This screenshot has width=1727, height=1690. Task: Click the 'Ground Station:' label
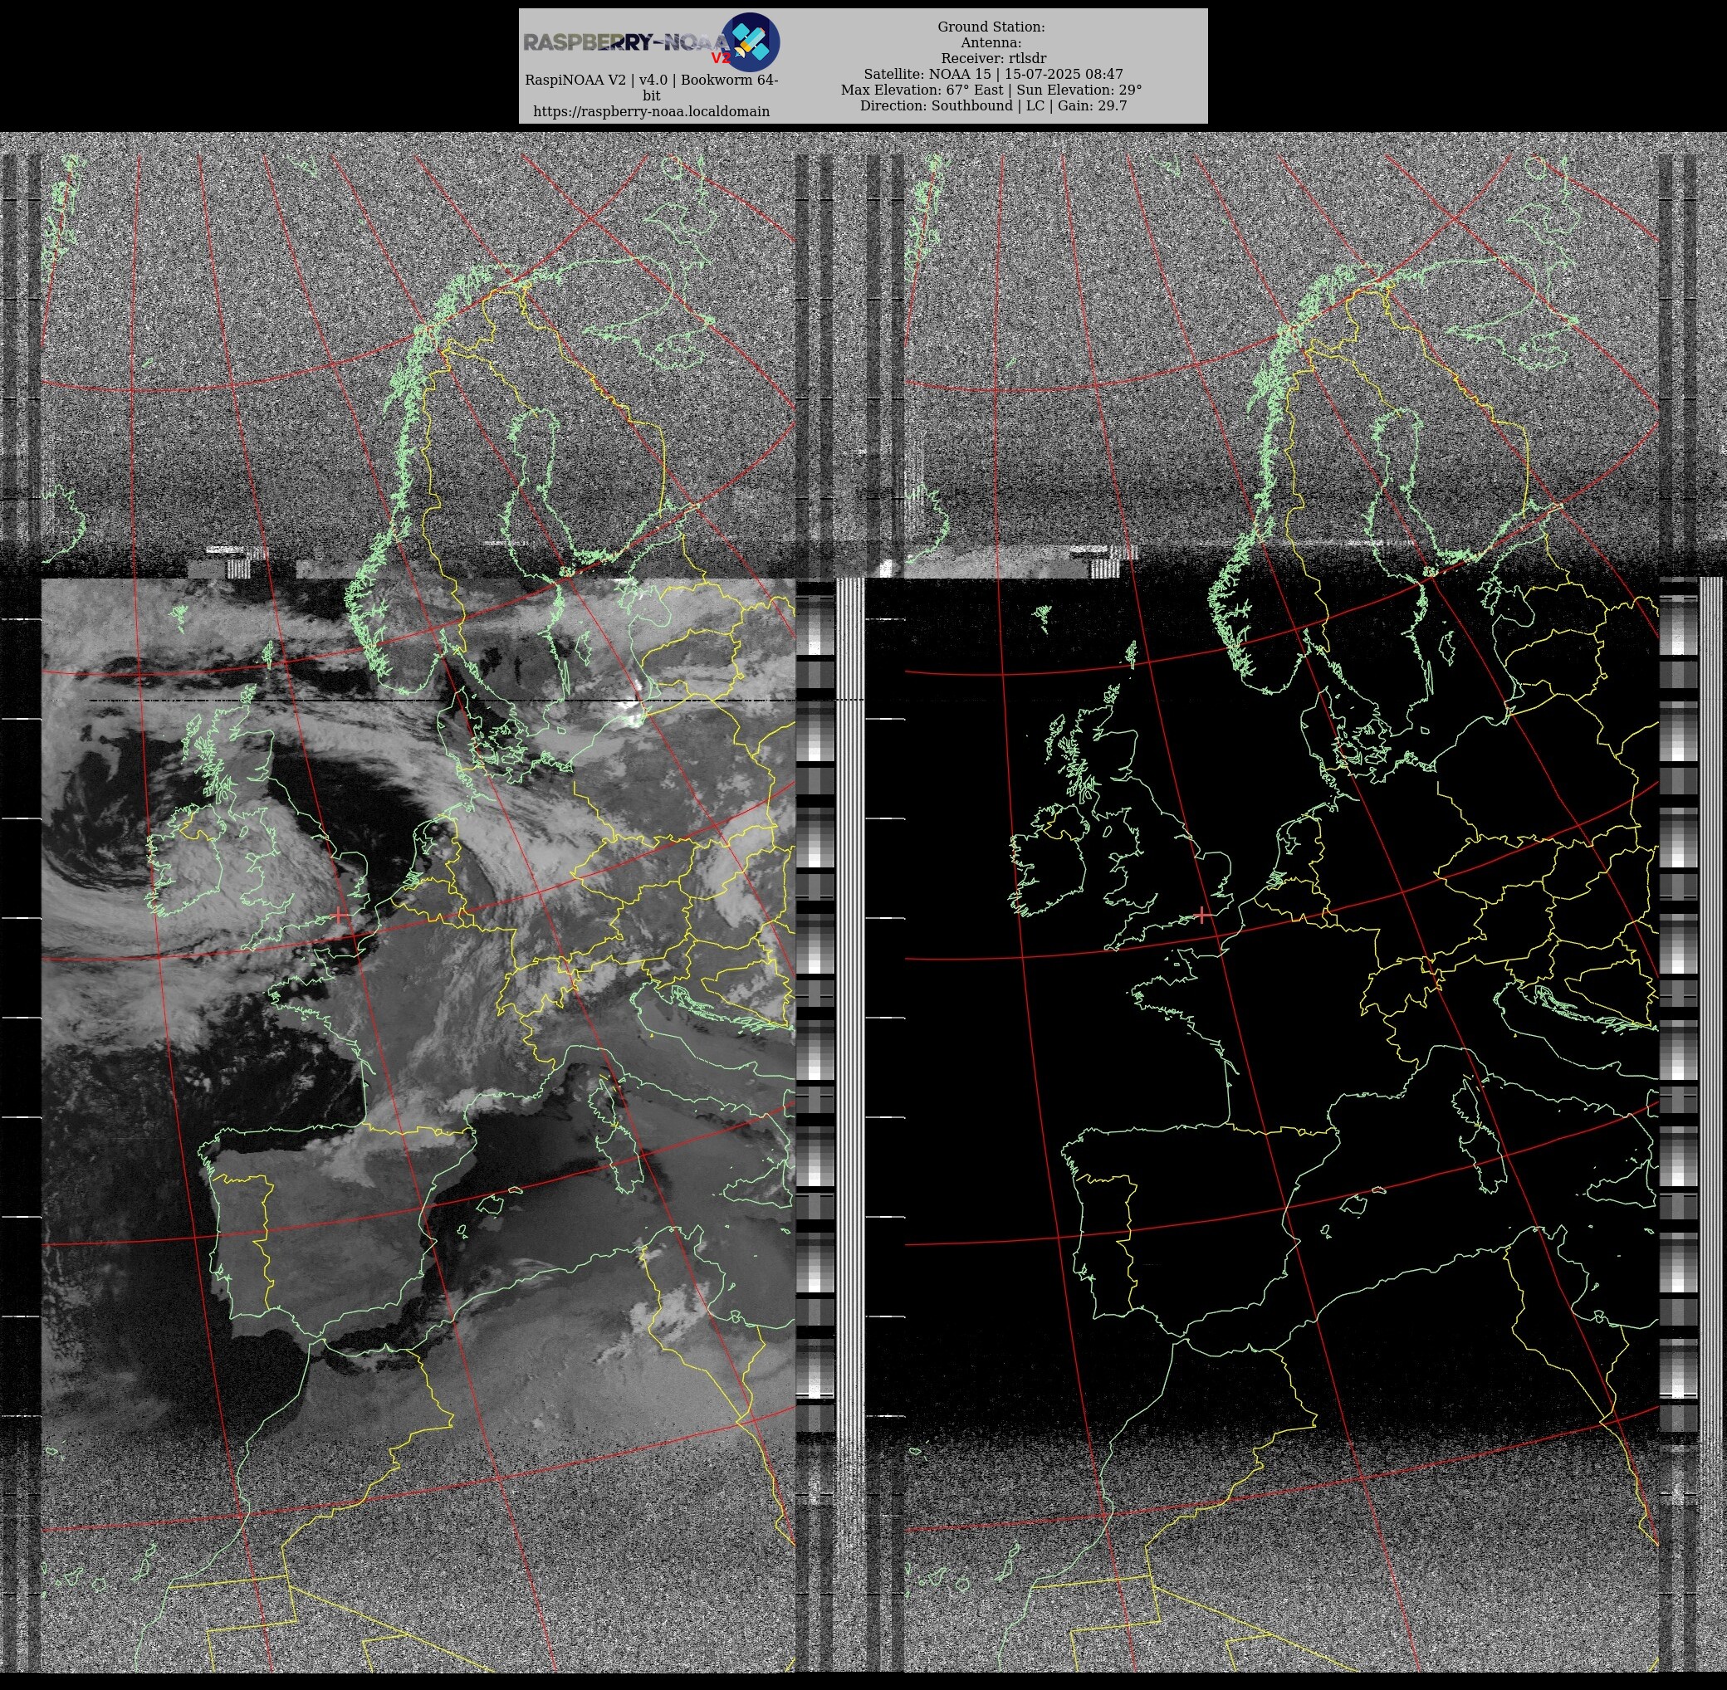coord(991,27)
